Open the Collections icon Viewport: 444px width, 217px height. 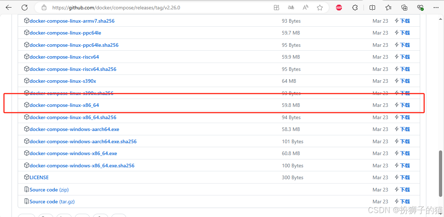point(404,7)
